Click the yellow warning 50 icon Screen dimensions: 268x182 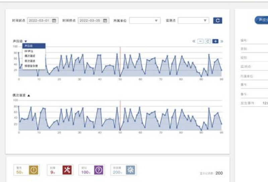pos(33,170)
